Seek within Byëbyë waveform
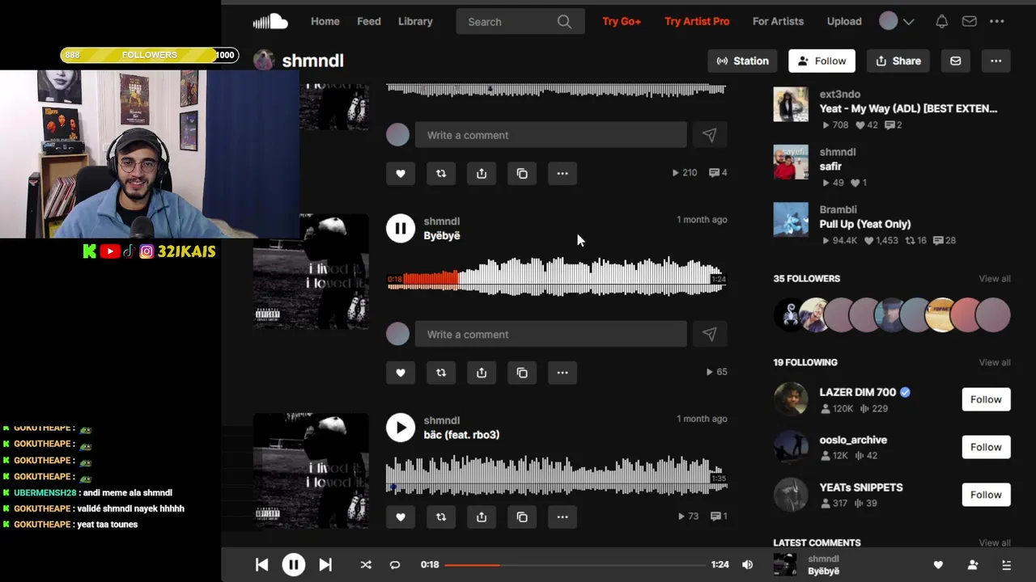The image size is (1036, 582). tap(556, 278)
